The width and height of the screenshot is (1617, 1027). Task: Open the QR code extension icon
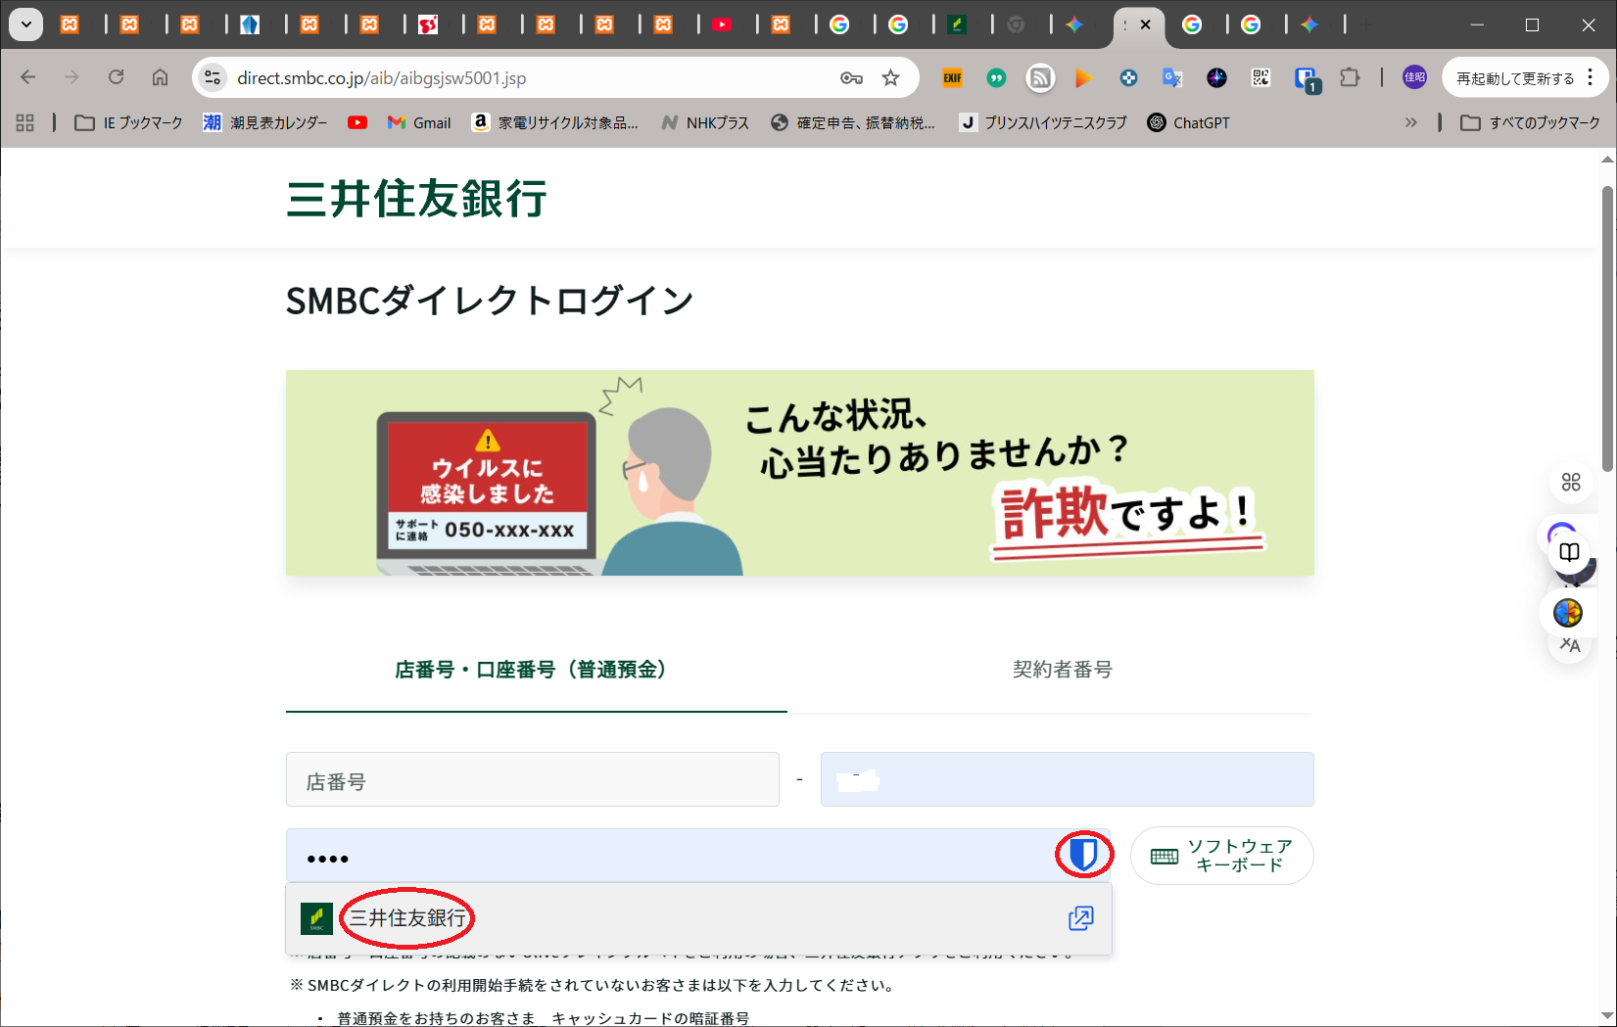1260,78
